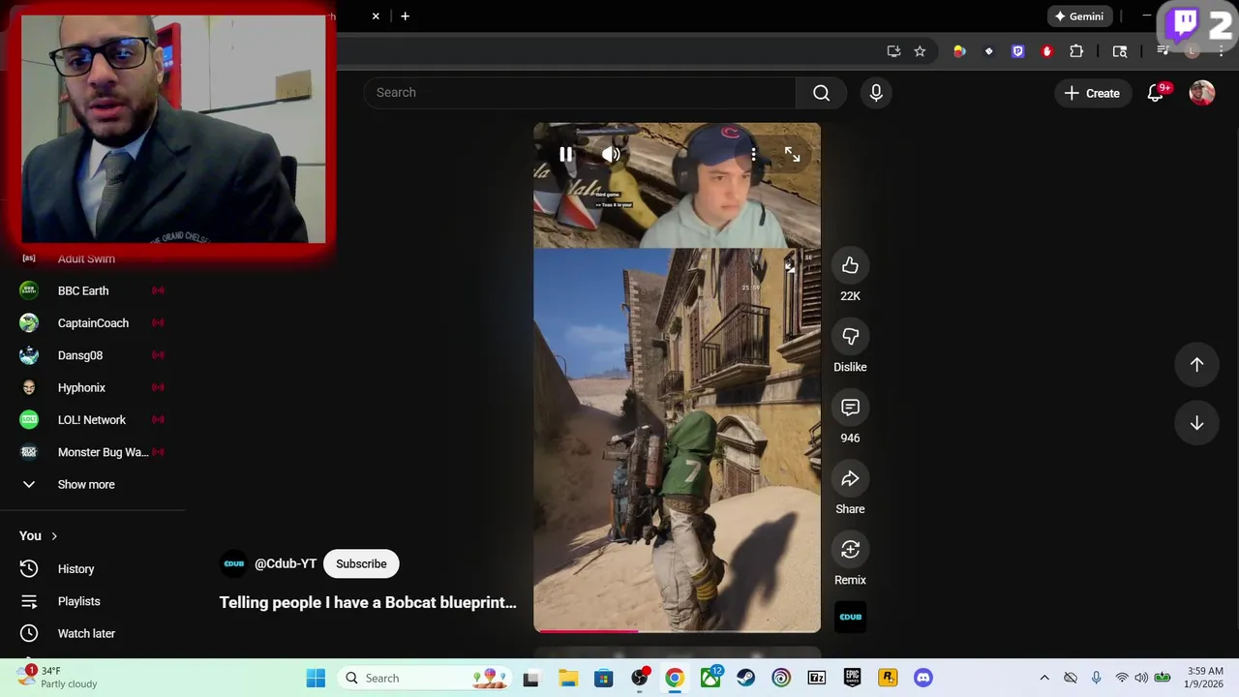Open the Create menu

pos(1092,93)
